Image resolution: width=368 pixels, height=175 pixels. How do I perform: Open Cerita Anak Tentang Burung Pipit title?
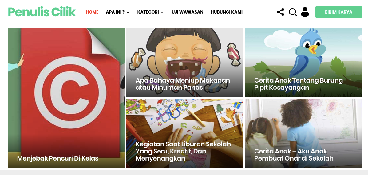tap(298, 84)
